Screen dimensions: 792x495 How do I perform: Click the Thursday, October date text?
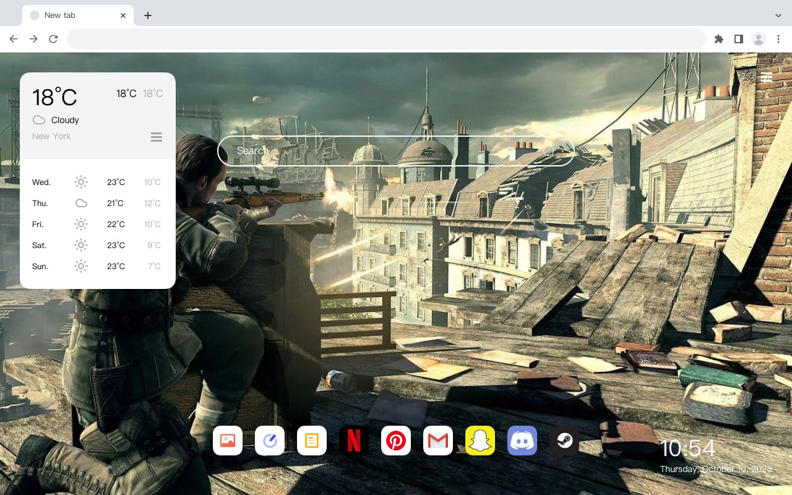pyautogui.click(x=716, y=469)
